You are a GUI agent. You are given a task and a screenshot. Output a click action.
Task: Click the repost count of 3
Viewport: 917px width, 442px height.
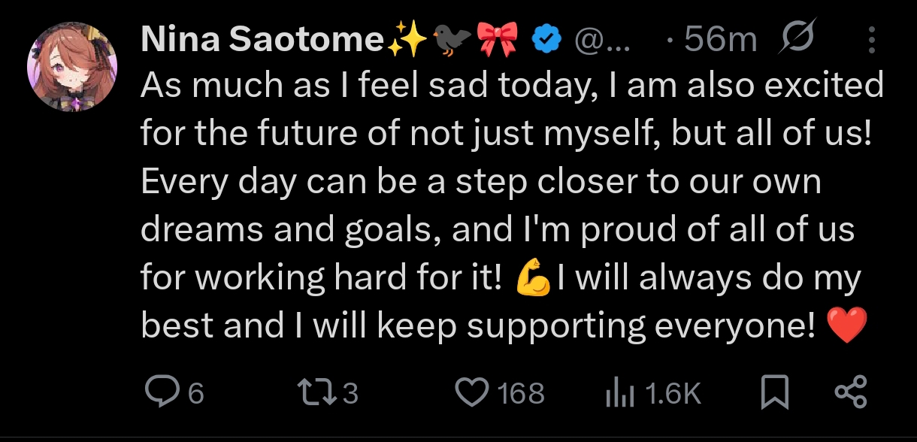350,393
